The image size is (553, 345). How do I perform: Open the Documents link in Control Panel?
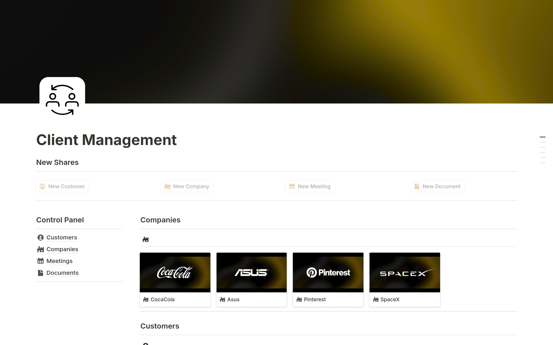63,273
